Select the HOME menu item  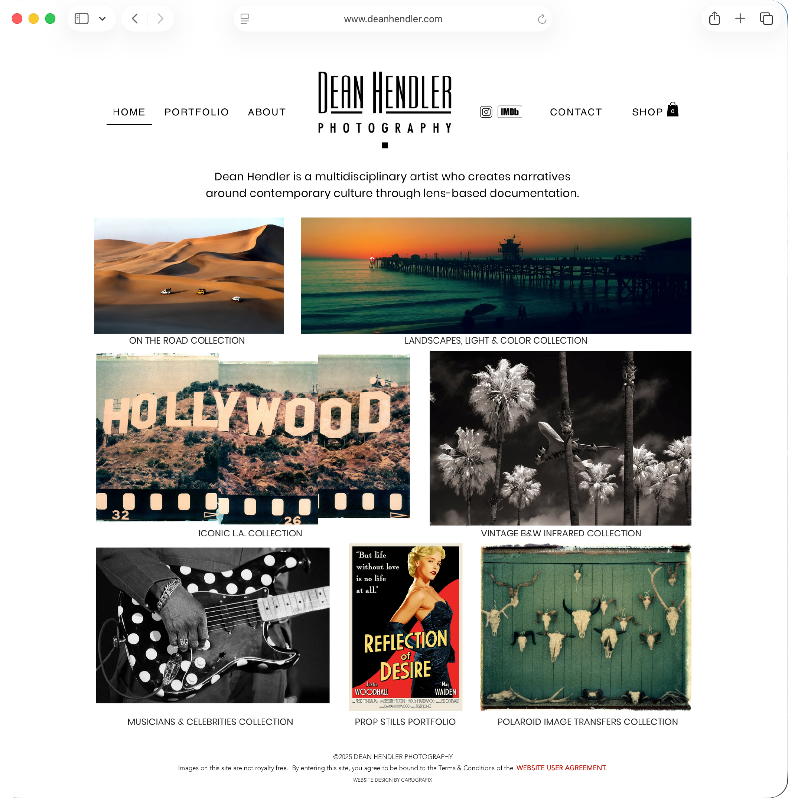(x=129, y=112)
